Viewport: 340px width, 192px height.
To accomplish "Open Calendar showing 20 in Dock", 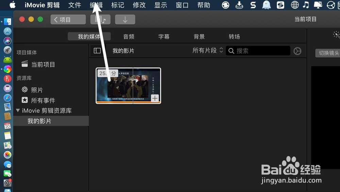I will point(7,126).
